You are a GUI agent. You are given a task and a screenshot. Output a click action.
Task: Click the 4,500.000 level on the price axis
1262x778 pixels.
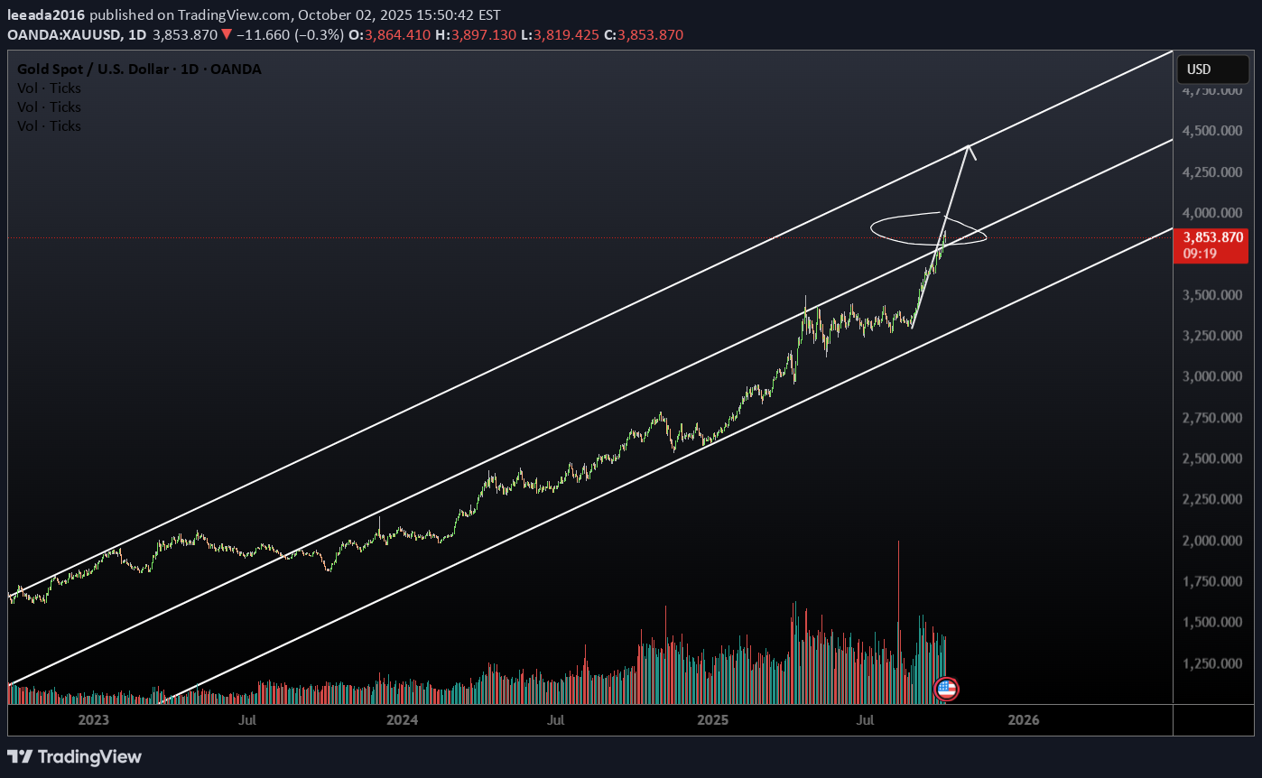pos(1212,131)
